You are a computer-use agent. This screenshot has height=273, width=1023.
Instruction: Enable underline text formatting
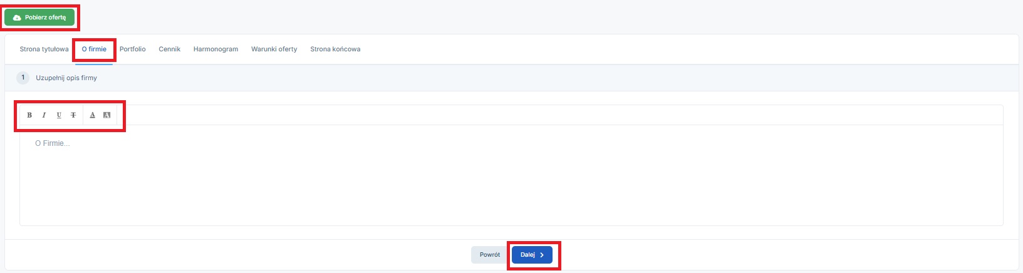59,115
